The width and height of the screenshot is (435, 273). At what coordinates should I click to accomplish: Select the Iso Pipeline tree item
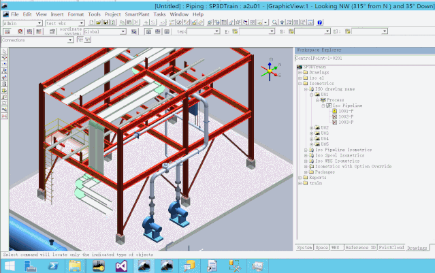click(x=348, y=106)
